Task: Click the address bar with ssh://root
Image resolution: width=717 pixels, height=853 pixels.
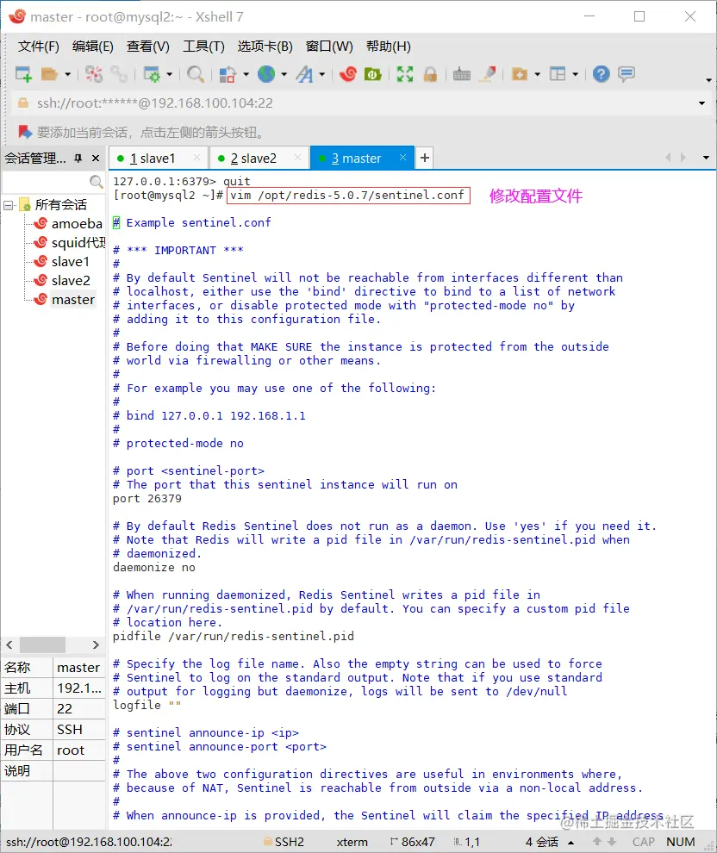Action: (x=353, y=103)
